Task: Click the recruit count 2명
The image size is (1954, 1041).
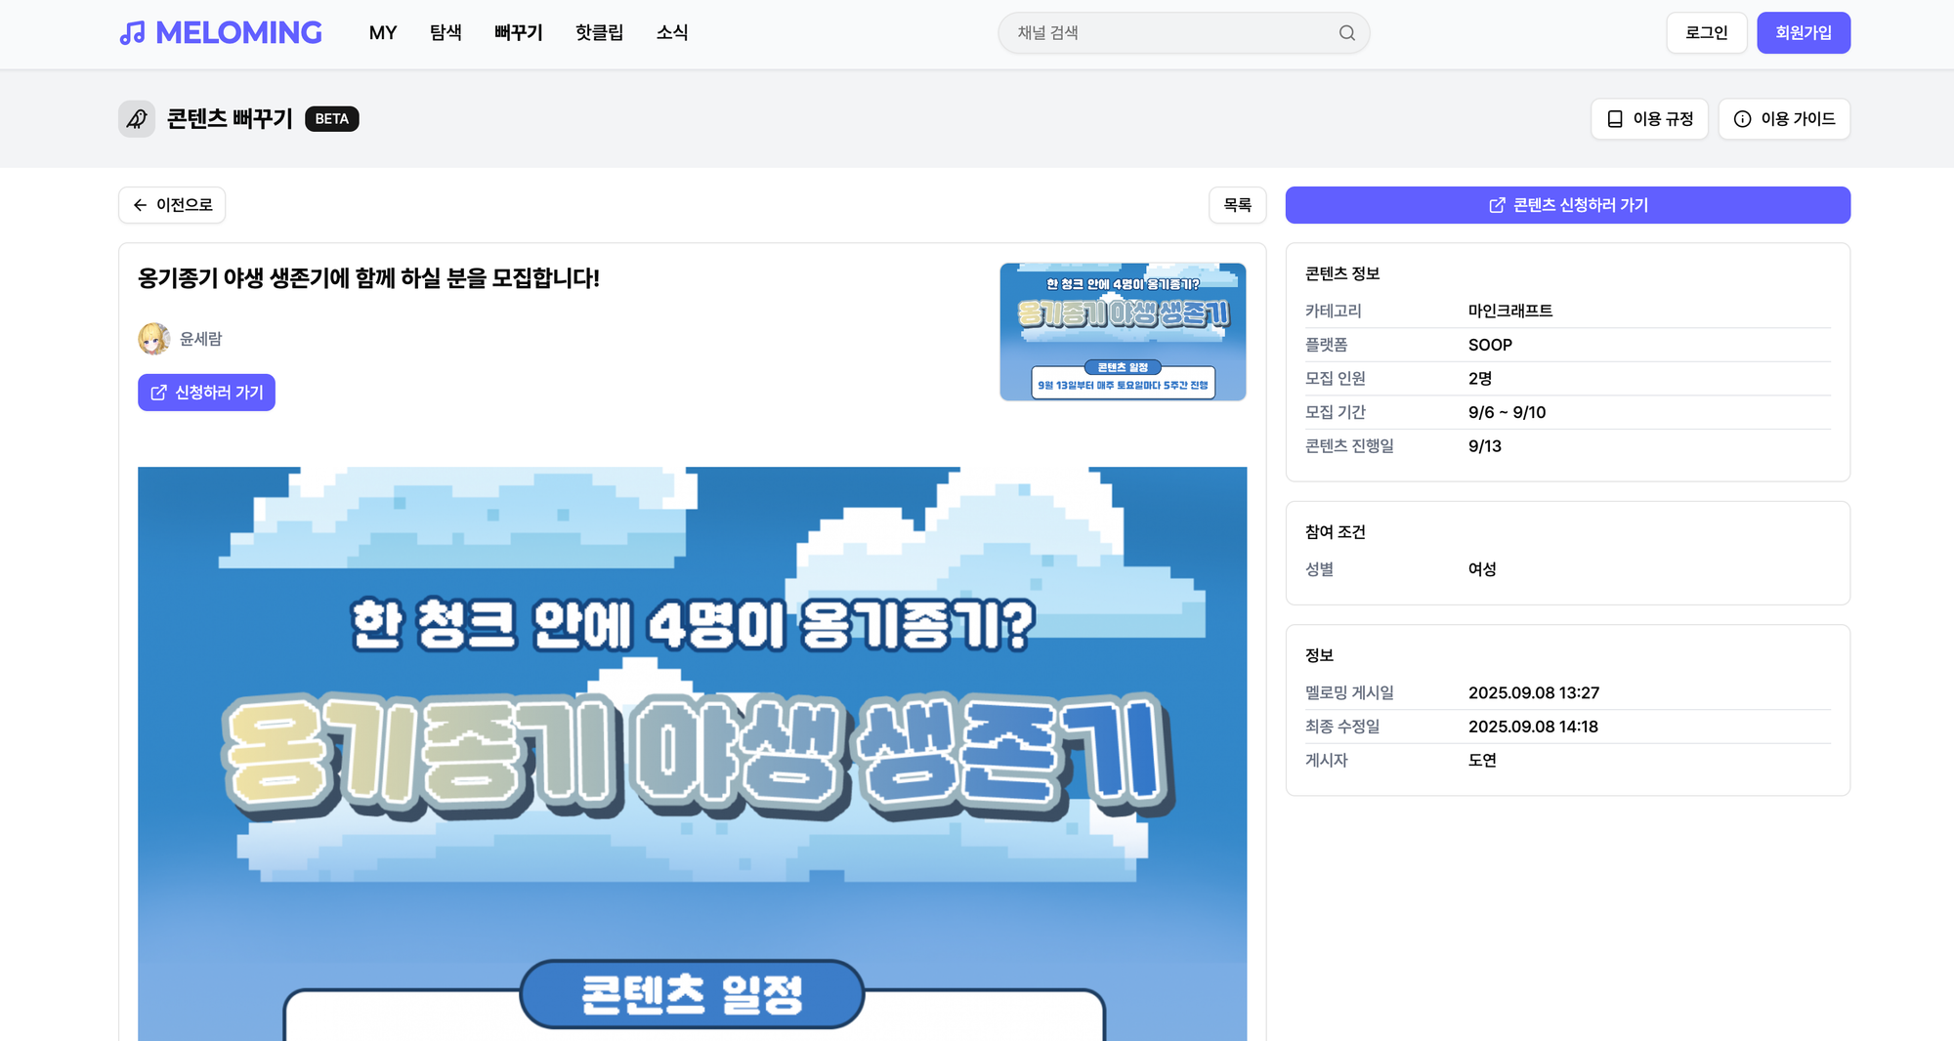Action: 1480,379
